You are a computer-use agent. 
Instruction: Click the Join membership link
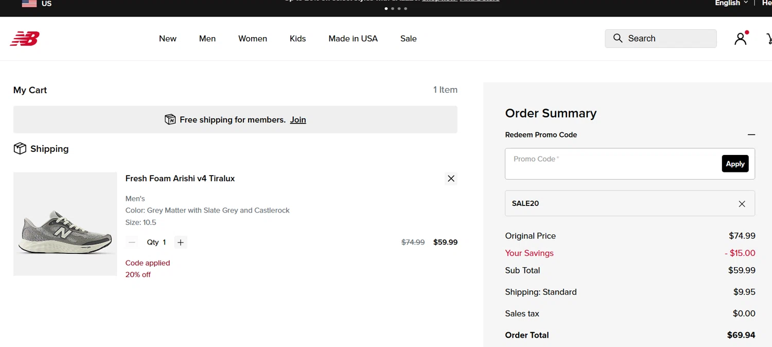(298, 120)
